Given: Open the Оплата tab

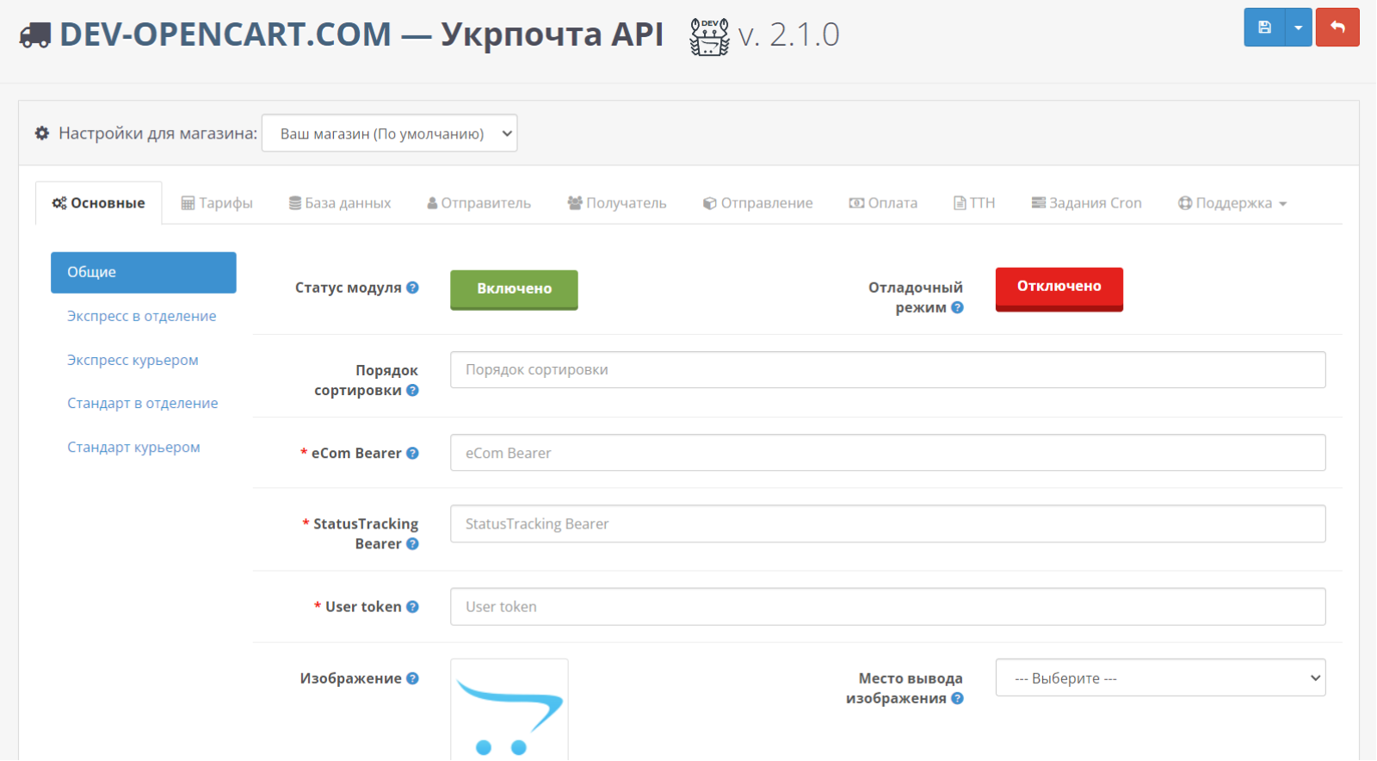Looking at the screenshot, I should 883,203.
